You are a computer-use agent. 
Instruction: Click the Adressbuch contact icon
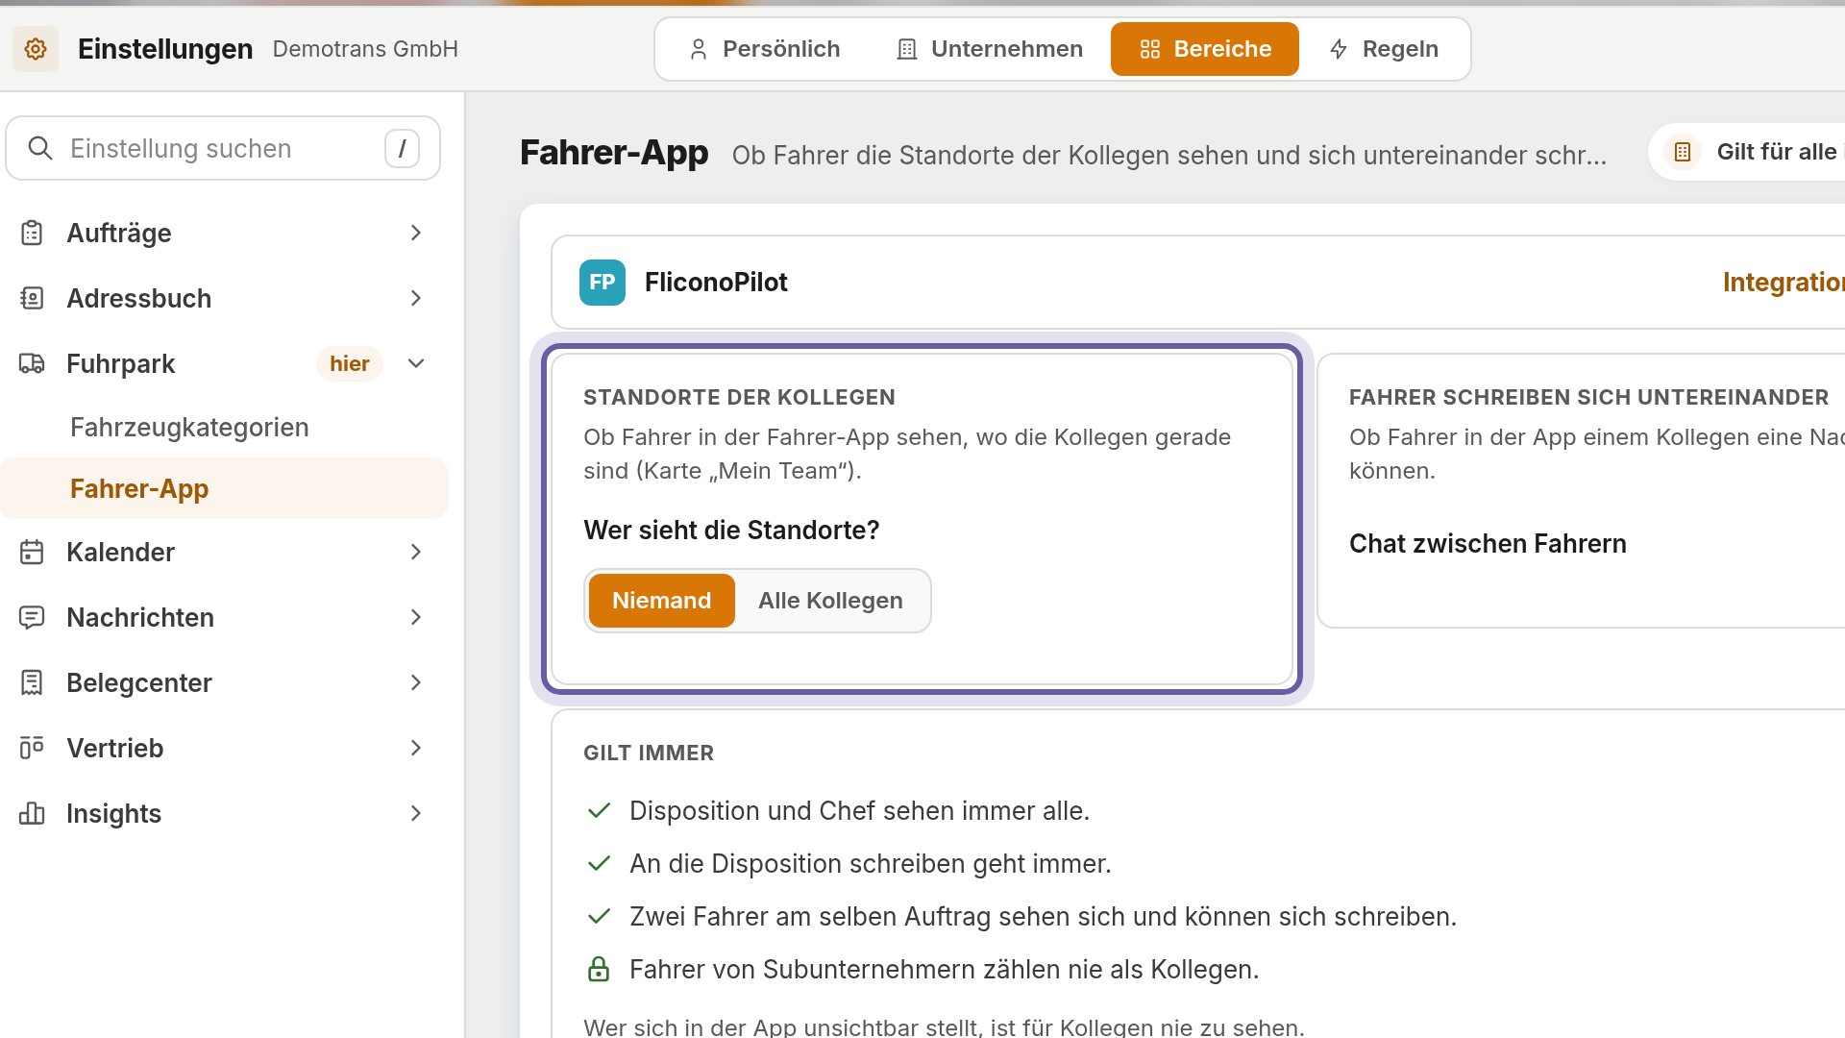32,298
